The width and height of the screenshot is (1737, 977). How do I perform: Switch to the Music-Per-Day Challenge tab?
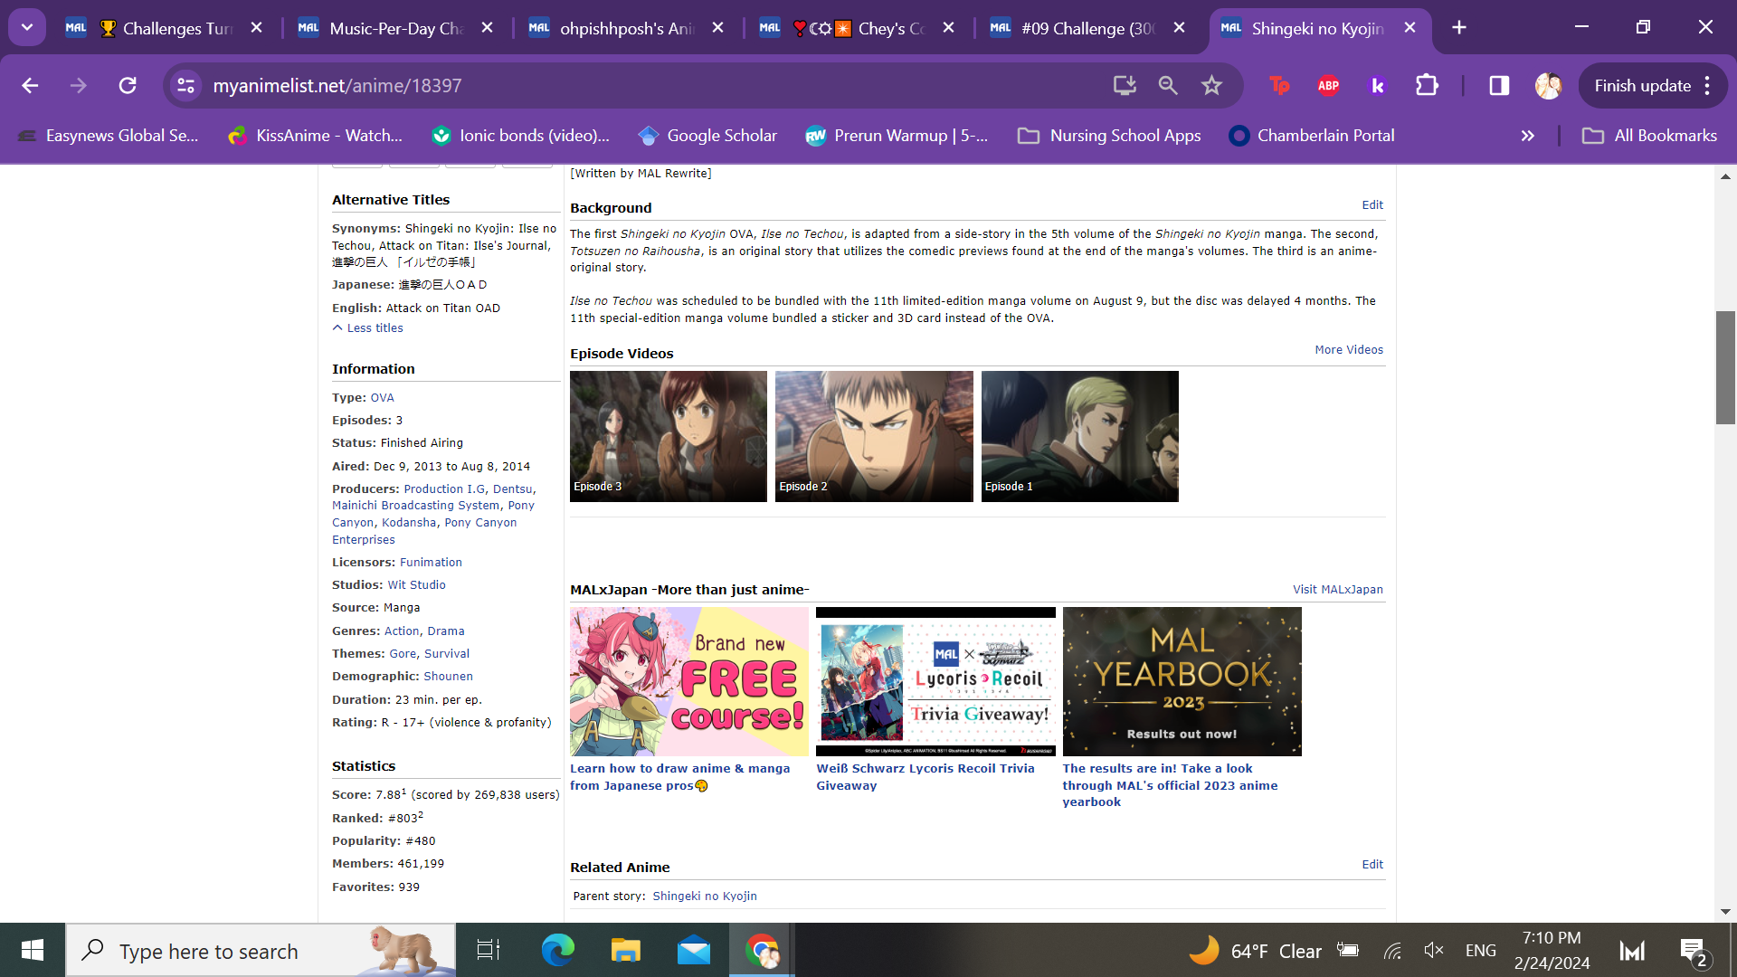[395, 28]
